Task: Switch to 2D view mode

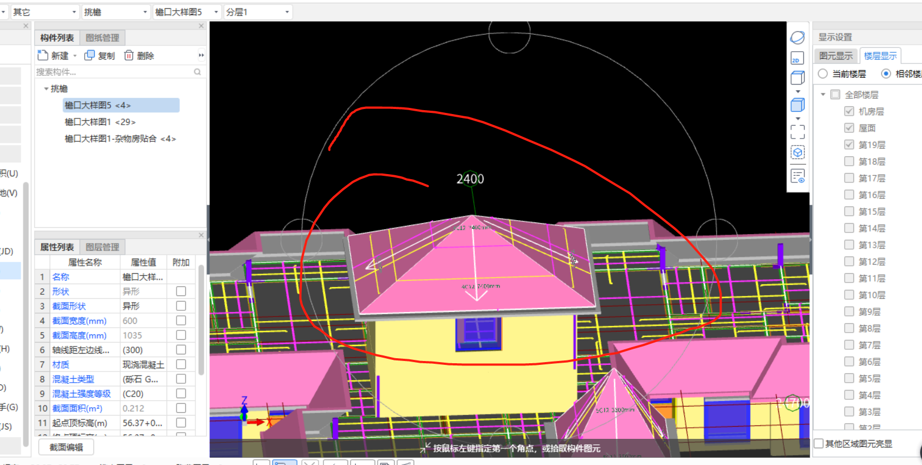Action: (x=797, y=58)
